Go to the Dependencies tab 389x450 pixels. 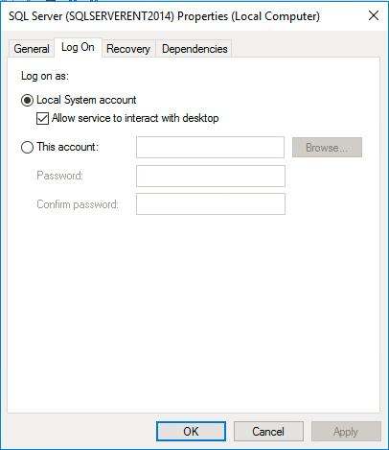(194, 49)
